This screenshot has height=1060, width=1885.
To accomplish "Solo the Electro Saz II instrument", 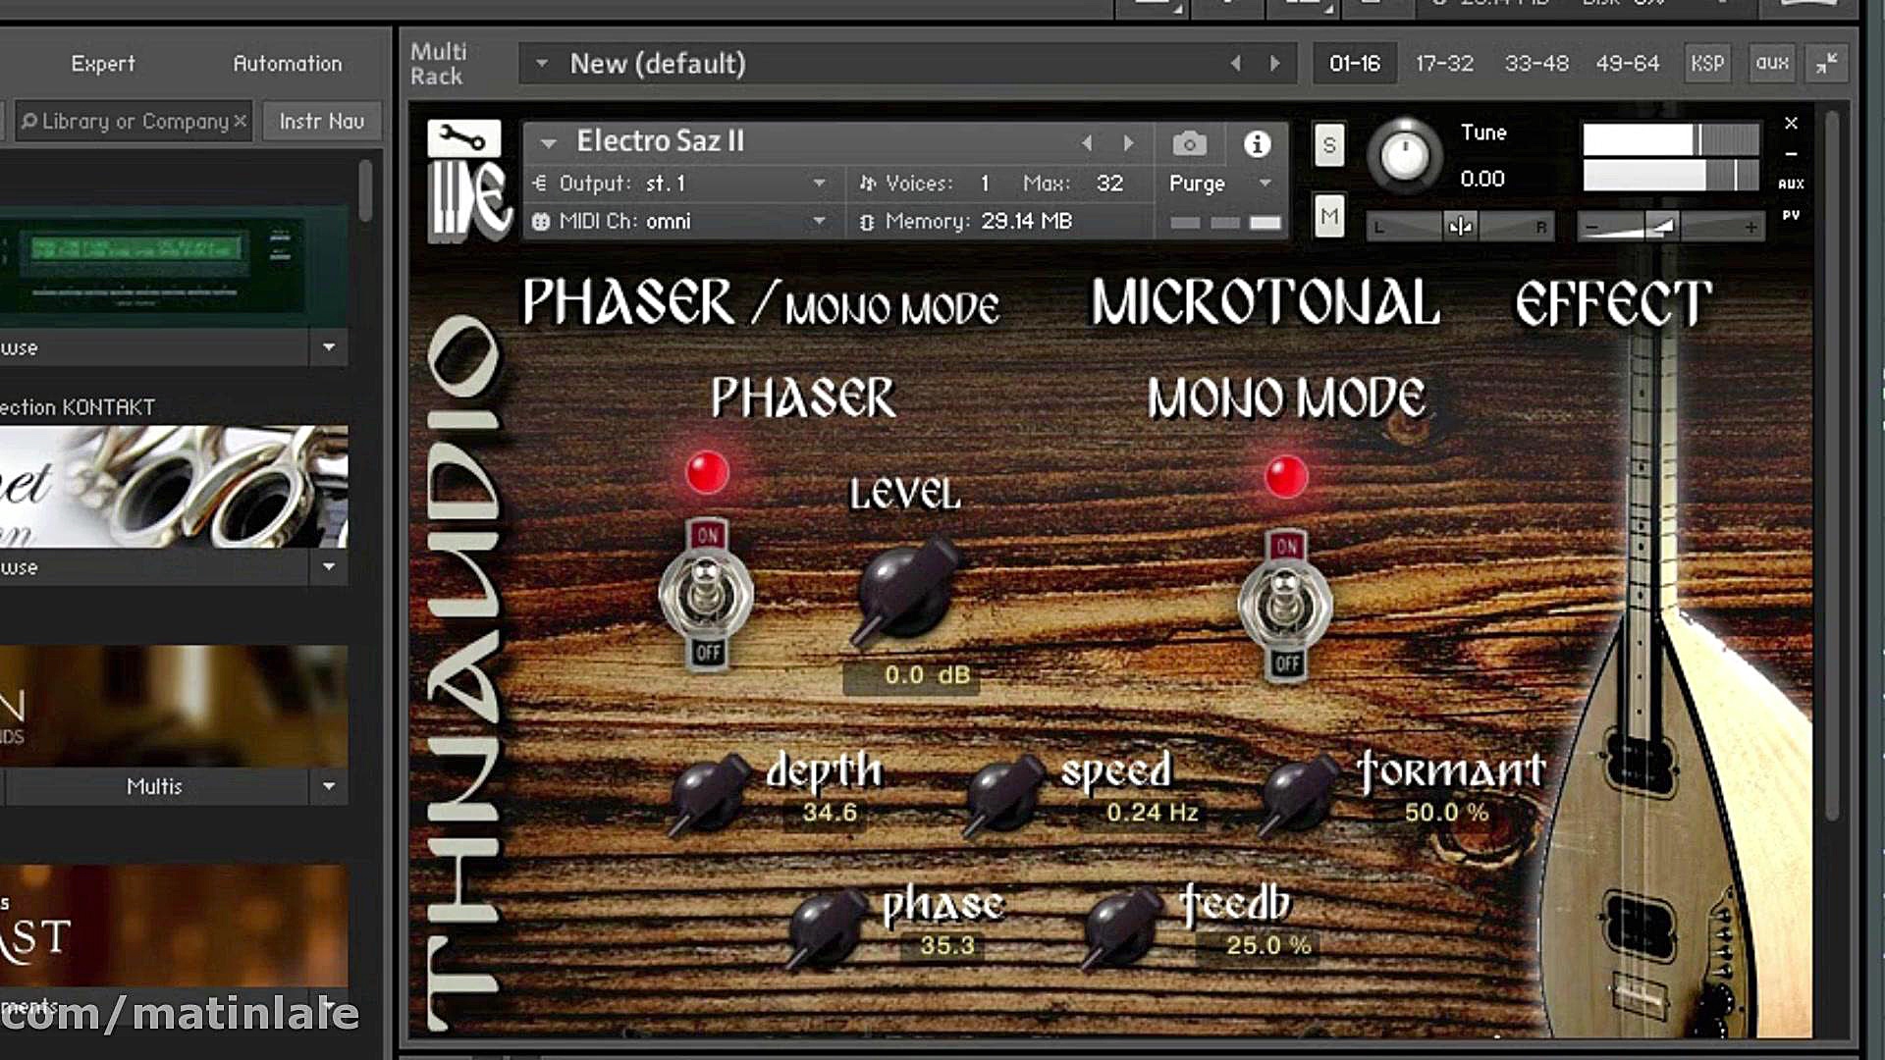I will [1328, 145].
